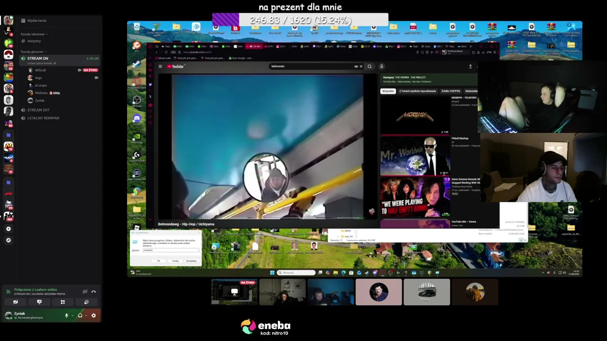
Task: Open the green apple server icon
Action: pos(9,43)
